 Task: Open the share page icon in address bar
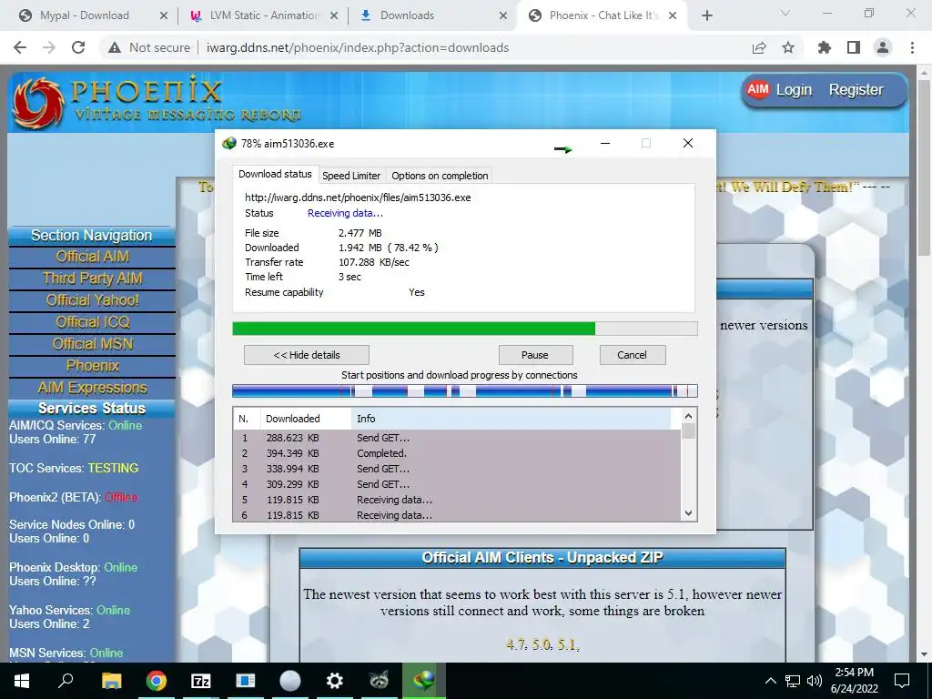pyautogui.click(x=759, y=47)
